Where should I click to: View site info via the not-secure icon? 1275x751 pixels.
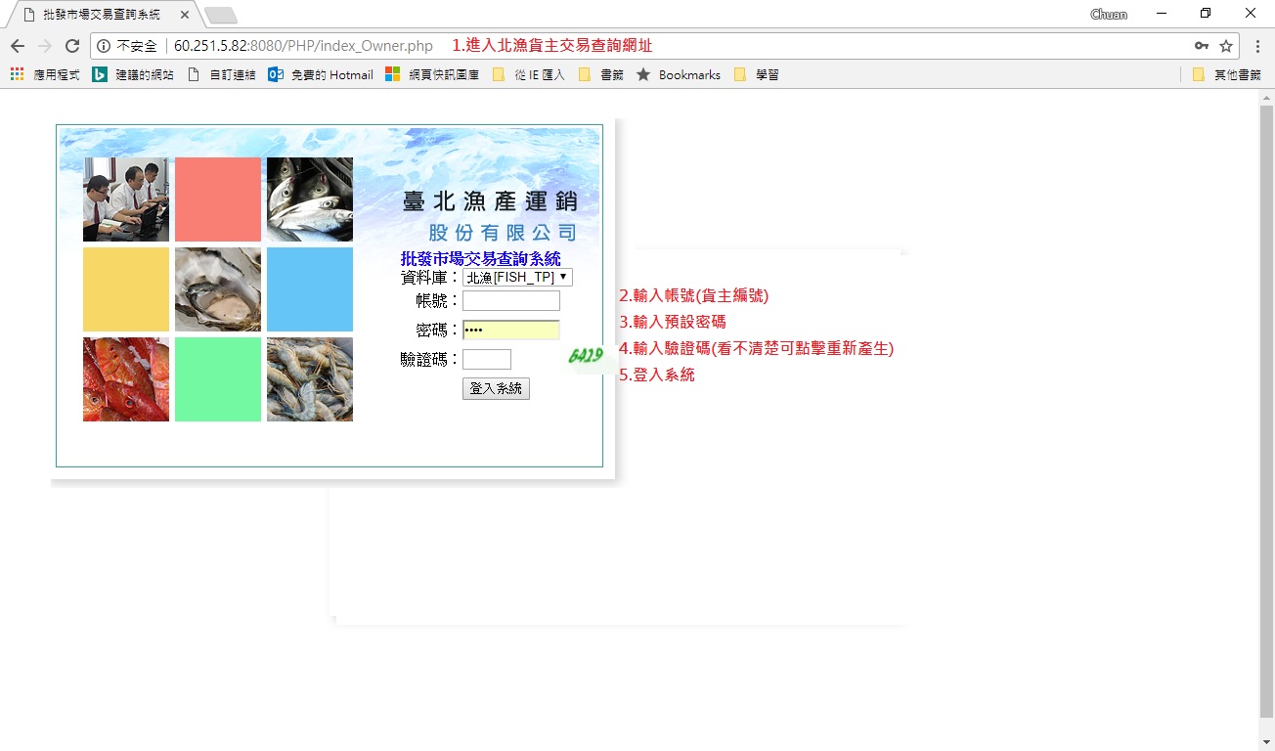point(104,46)
